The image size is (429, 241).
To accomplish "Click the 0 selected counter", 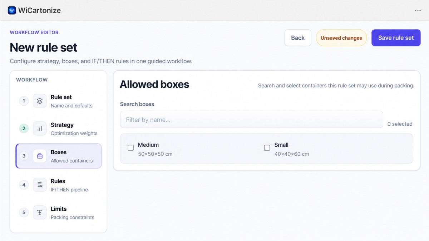I will coord(400,124).
